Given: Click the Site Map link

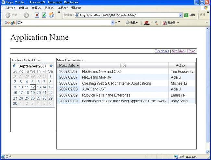Looking at the screenshot, I should [178, 51].
